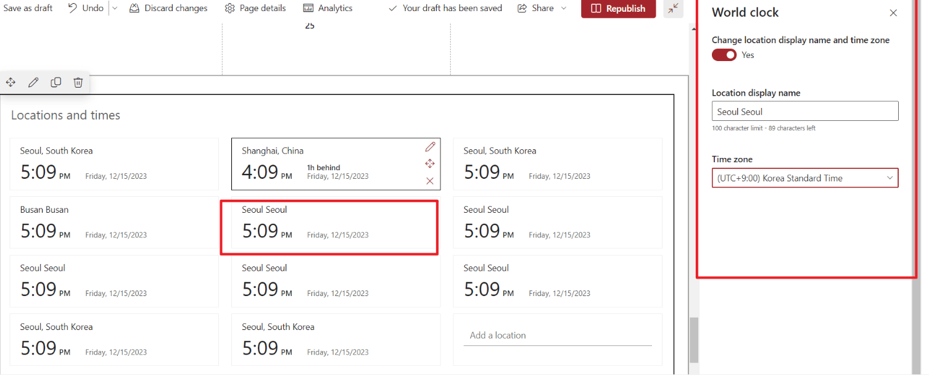Click the 1h behind text
929x375 pixels.
click(x=323, y=167)
